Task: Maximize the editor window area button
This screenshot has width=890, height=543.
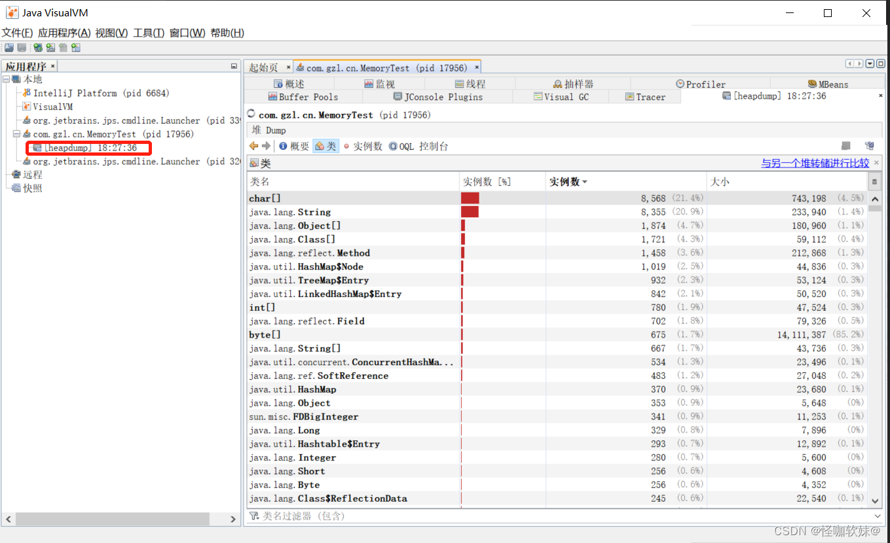Action: click(x=881, y=63)
